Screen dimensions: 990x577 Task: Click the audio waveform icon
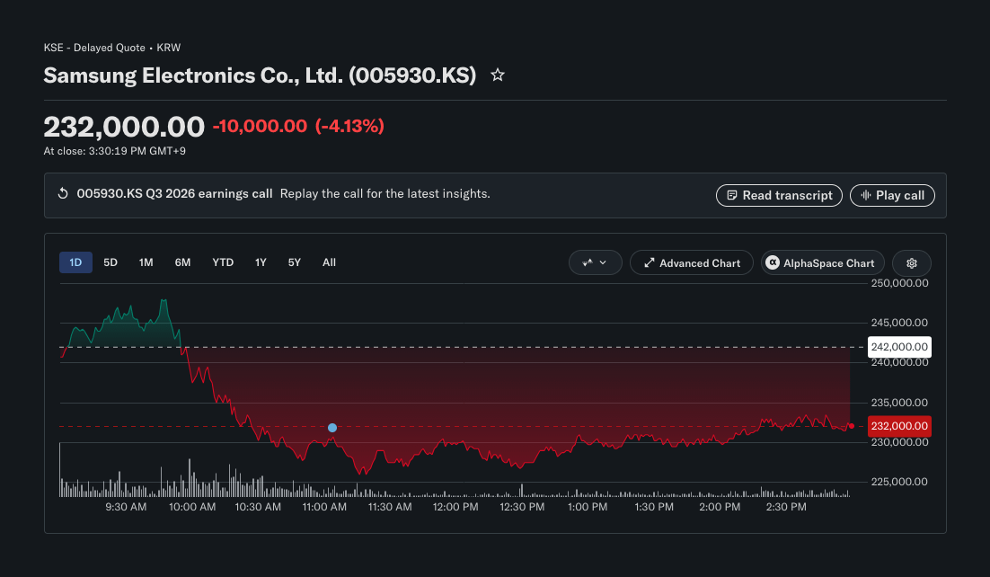[x=866, y=195]
